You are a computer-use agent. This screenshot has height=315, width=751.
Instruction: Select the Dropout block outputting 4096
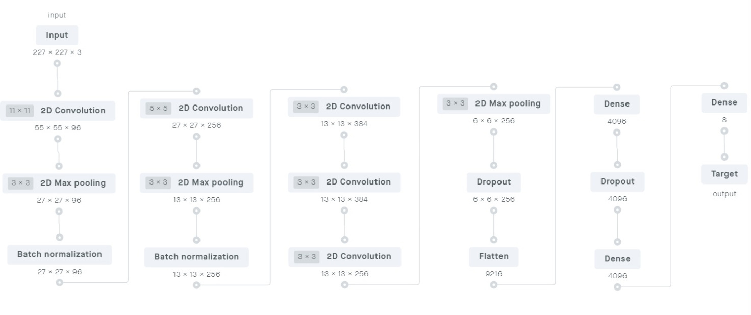[x=617, y=181]
